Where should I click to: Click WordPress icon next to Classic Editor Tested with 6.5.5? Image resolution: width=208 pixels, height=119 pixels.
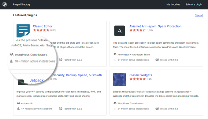pos(61,60)
